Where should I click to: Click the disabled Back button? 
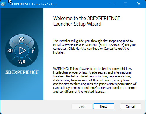[x=82, y=106]
